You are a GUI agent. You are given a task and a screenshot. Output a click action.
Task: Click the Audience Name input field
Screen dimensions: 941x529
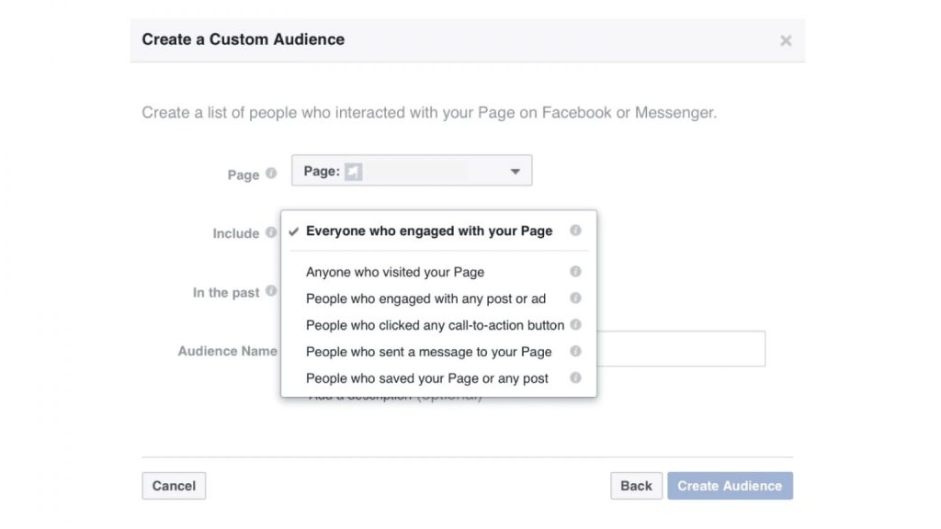tap(681, 348)
